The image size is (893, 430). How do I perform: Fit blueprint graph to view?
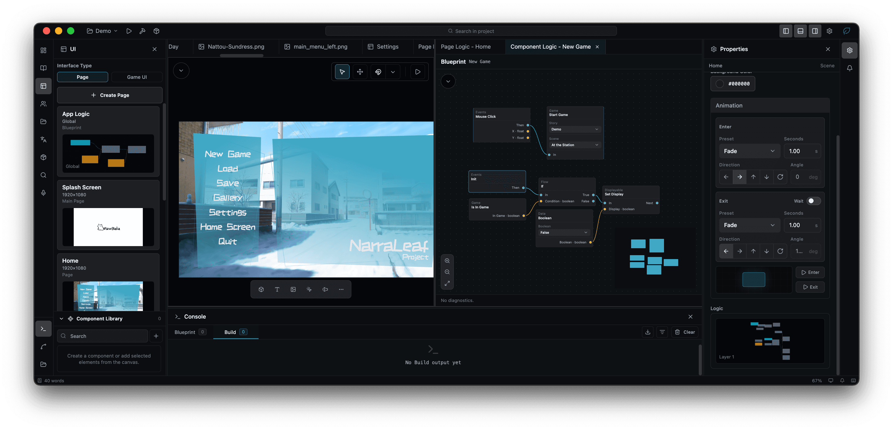(x=447, y=283)
